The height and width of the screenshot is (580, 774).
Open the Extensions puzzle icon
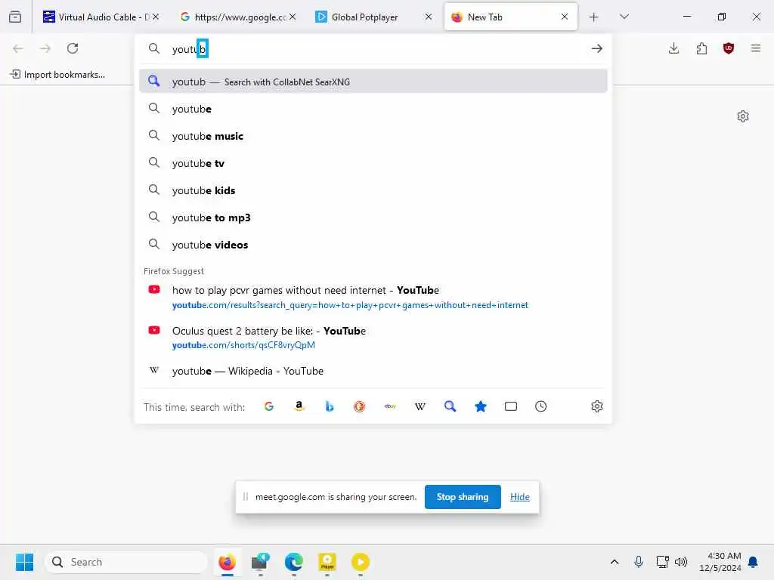click(x=701, y=48)
